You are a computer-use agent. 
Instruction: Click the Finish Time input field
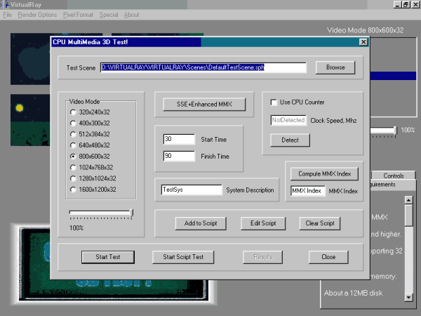[179, 156]
